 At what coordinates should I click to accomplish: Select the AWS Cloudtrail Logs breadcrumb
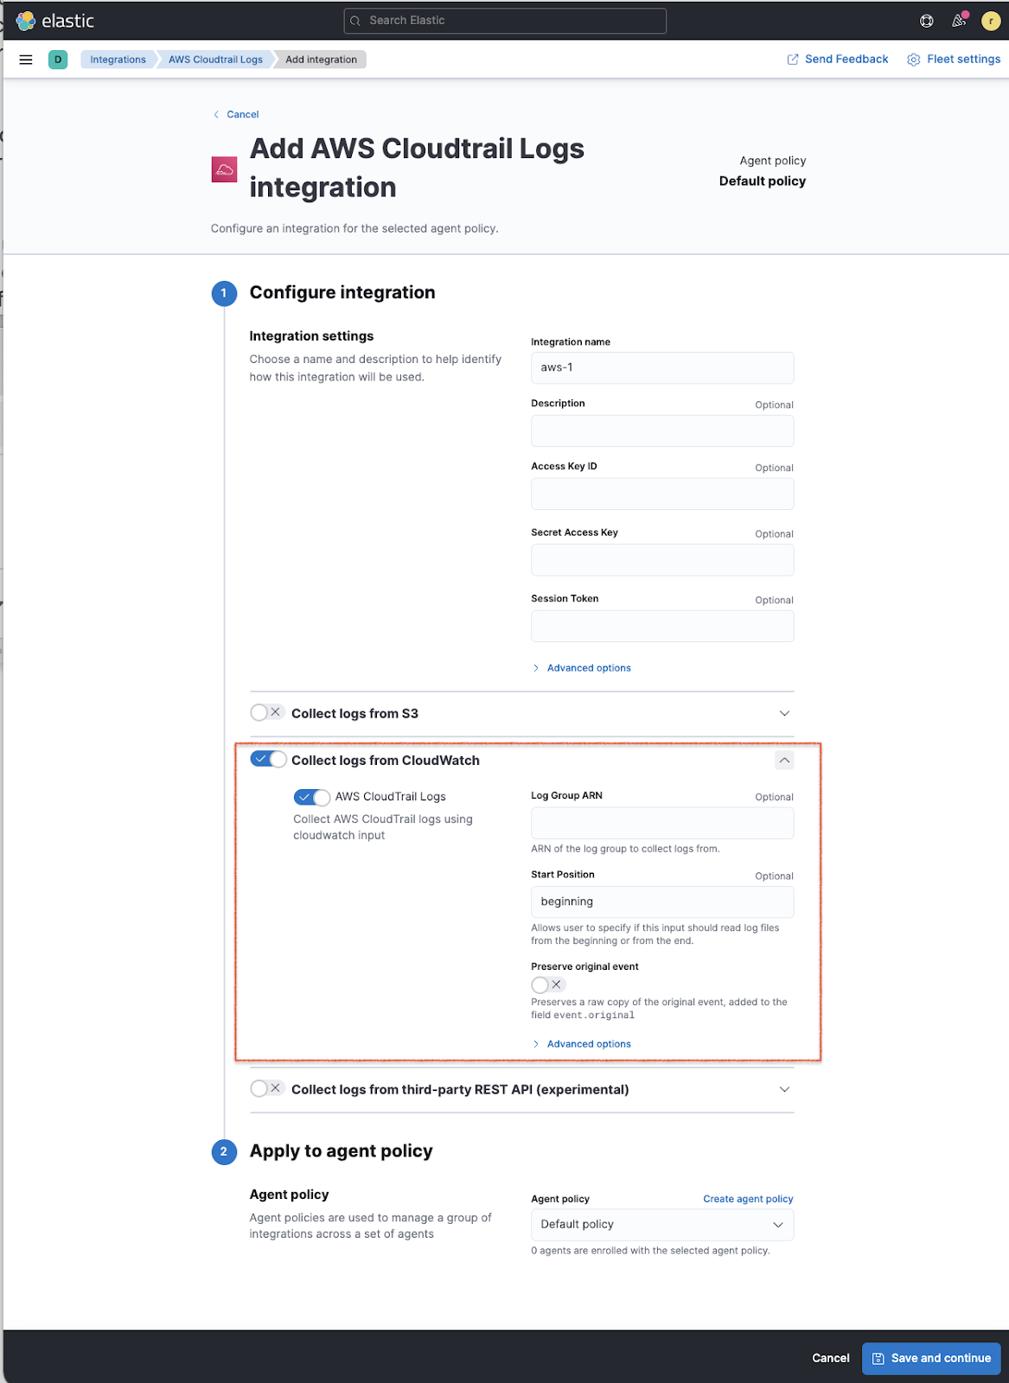[x=214, y=59]
